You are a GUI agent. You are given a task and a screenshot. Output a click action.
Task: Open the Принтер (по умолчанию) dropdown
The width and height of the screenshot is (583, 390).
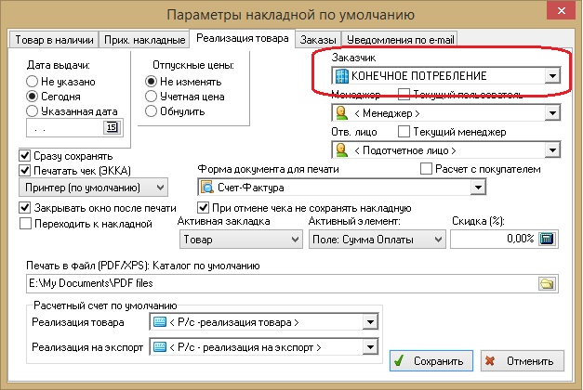[x=177, y=188]
